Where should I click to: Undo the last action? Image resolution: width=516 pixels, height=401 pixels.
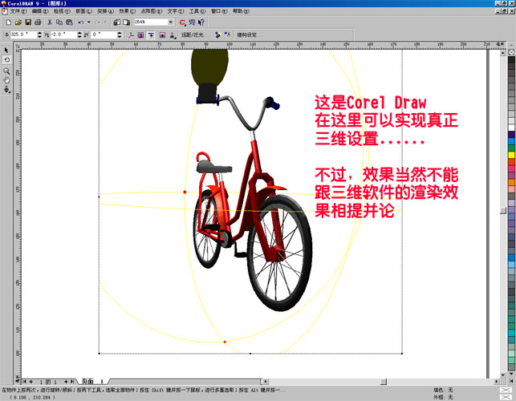coord(81,22)
